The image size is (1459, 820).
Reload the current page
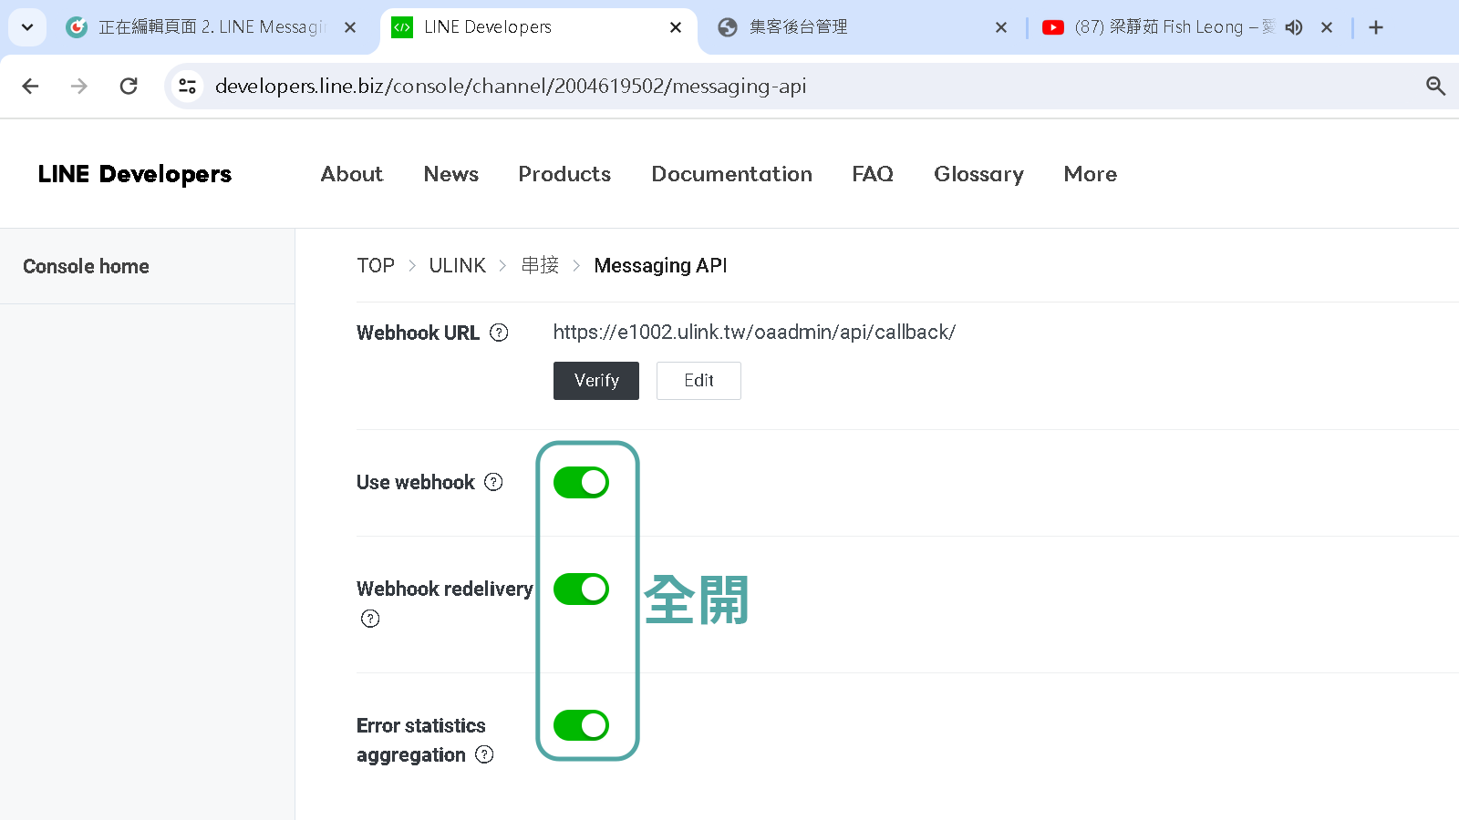(129, 86)
